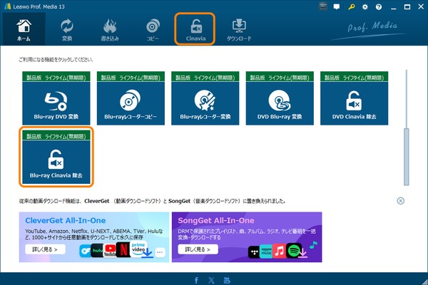The width and height of the screenshot is (428, 285).
Task: Open the DVD Blu-ray 変換 module
Action: click(x=280, y=98)
